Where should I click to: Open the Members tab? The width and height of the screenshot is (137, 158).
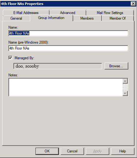[x=87, y=18]
